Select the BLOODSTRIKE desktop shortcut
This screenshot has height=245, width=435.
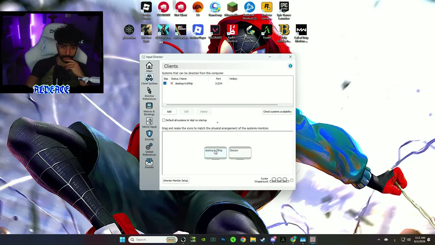(x=163, y=32)
